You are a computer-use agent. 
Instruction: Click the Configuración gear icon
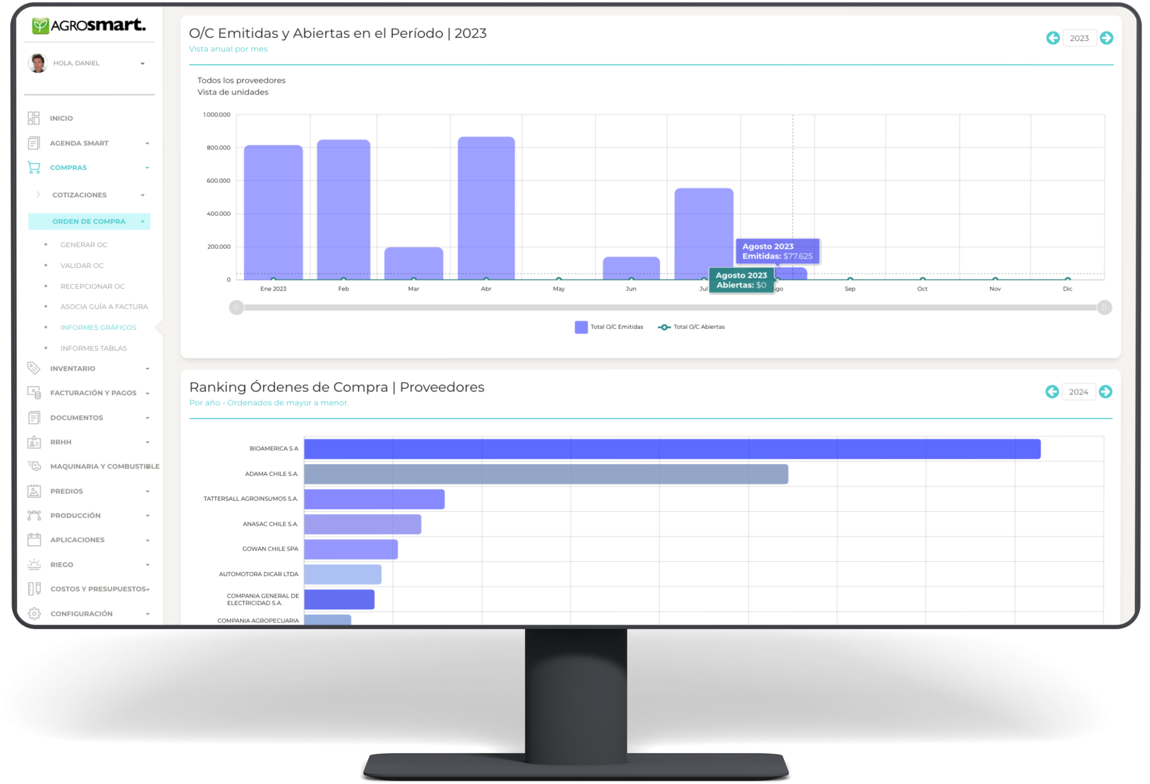pos(34,613)
